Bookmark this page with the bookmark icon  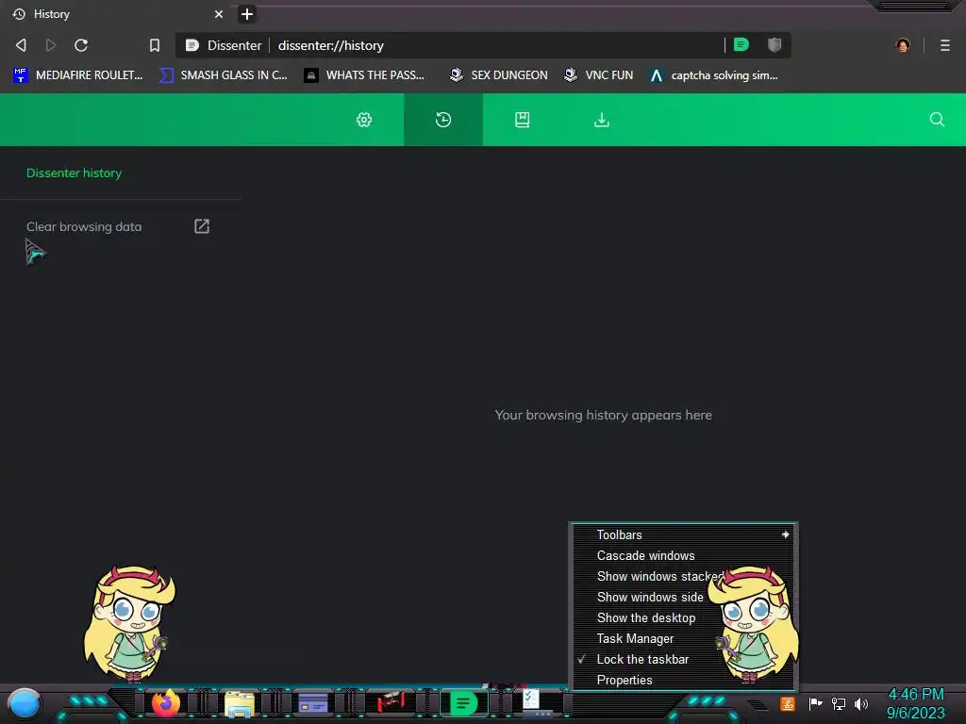point(155,45)
